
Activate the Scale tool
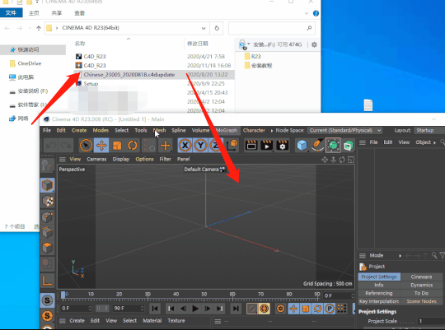pyautogui.click(x=117, y=146)
